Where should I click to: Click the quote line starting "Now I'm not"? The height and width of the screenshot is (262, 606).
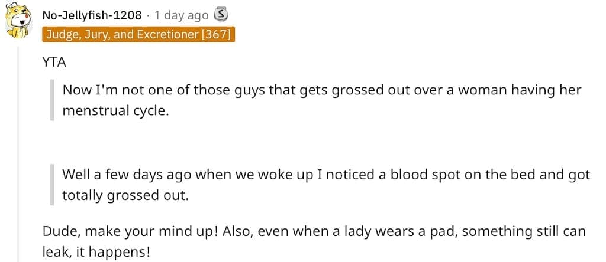[x=321, y=90]
